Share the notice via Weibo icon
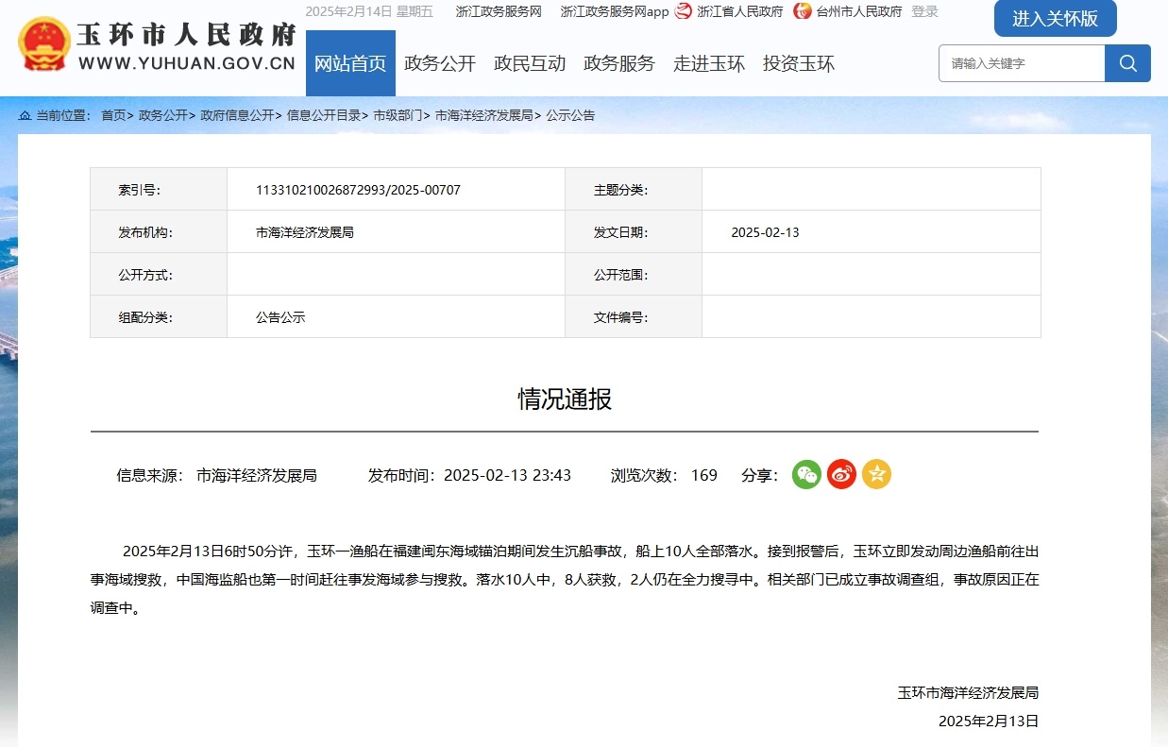Viewport: 1168px width, 747px height. point(840,474)
